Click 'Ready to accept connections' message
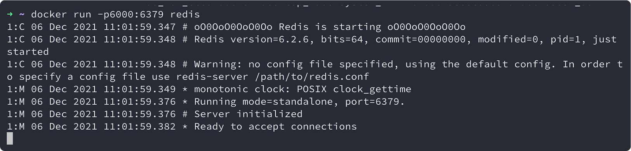The image size is (631, 151). 275,126
